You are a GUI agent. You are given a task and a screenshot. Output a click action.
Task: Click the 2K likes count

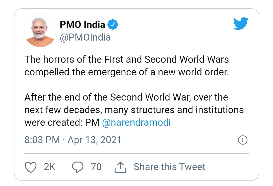[50, 167]
